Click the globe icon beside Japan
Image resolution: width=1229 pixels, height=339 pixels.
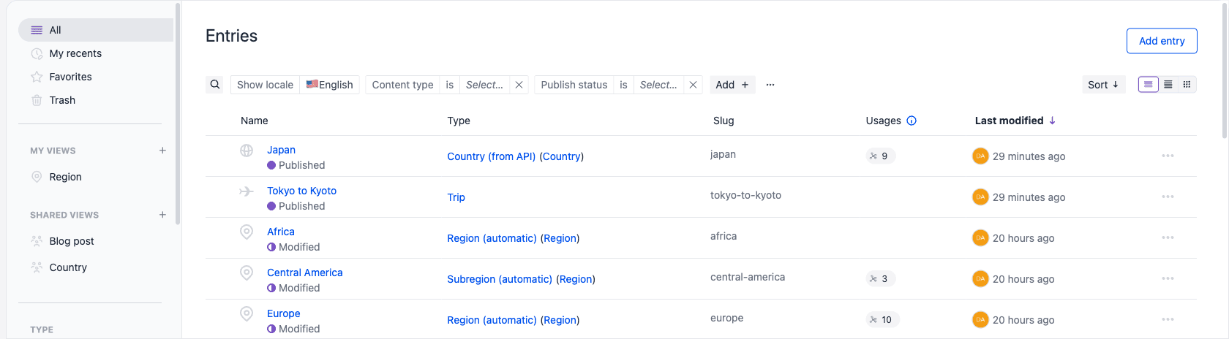[x=247, y=151]
